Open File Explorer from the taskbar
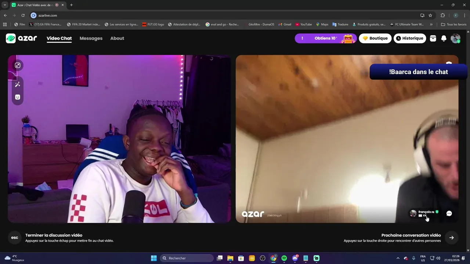The height and width of the screenshot is (264, 470). pyautogui.click(x=230, y=258)
